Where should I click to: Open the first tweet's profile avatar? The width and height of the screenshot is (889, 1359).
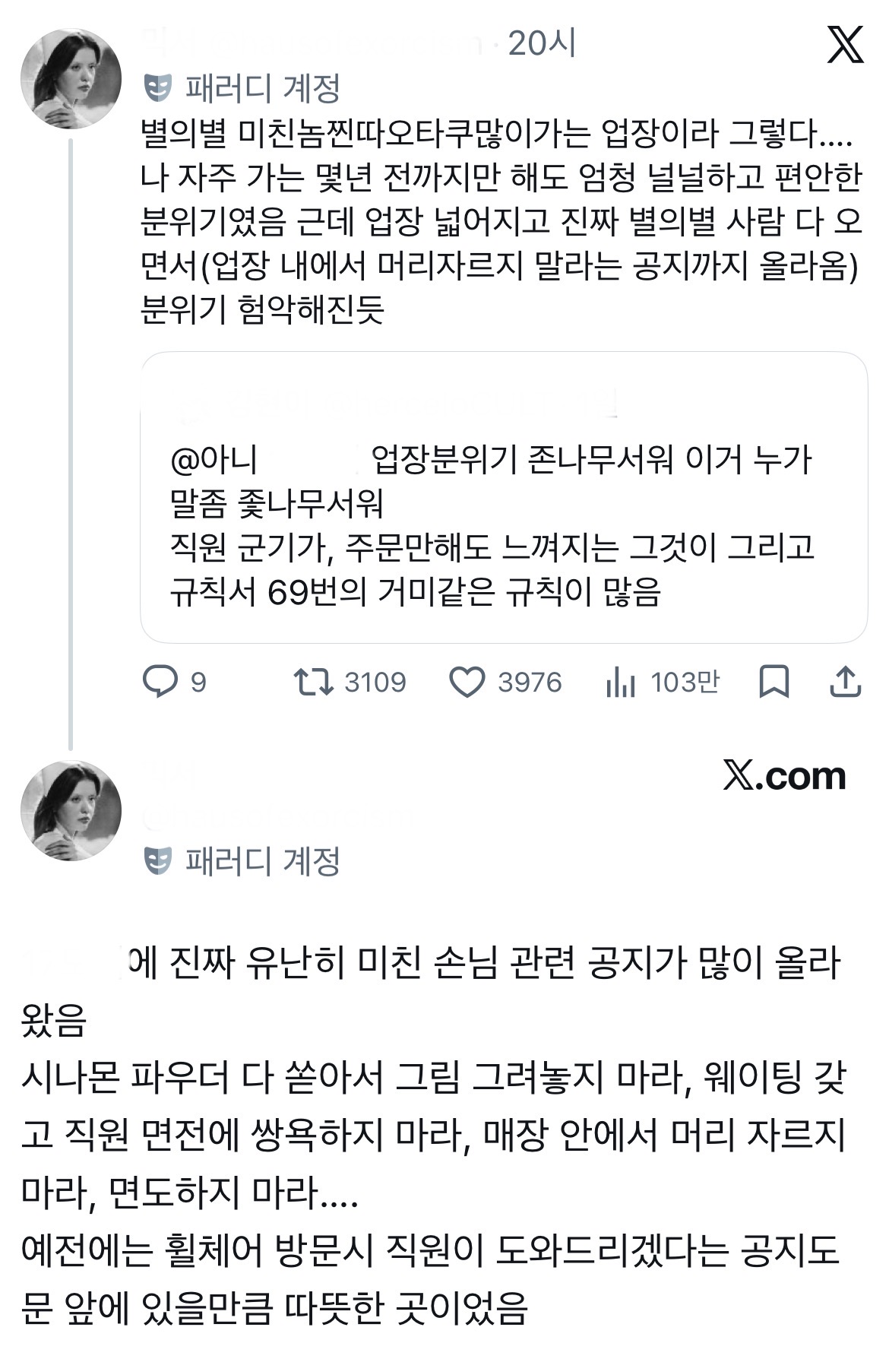coord(71,79)
